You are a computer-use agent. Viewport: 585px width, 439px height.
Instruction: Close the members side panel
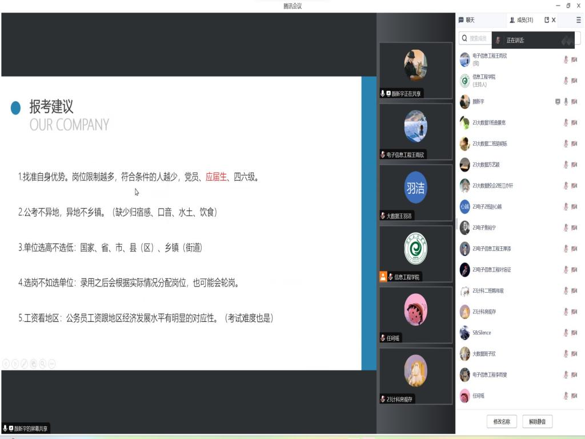pos(554,20)
